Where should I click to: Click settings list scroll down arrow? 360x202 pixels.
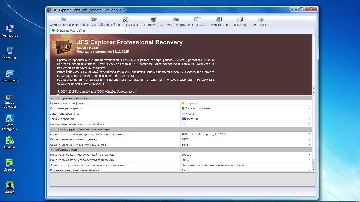[314, 170]
